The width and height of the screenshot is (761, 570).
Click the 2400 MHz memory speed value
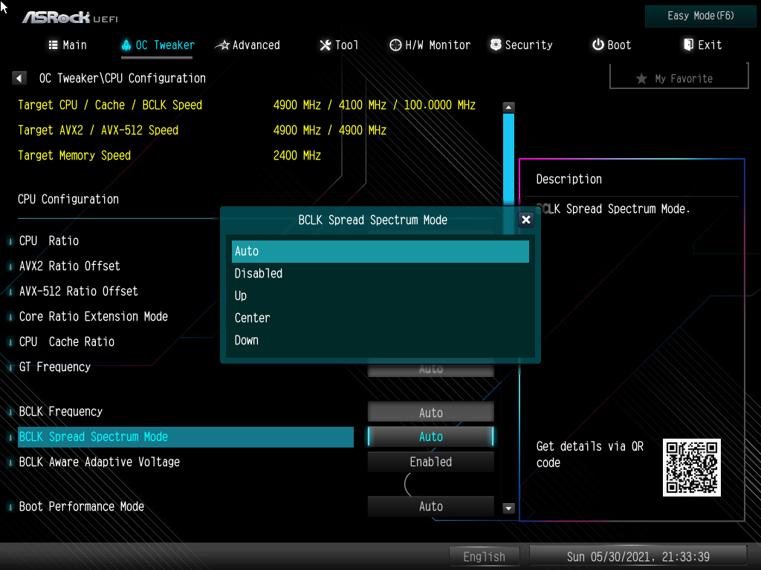point(297,156)
